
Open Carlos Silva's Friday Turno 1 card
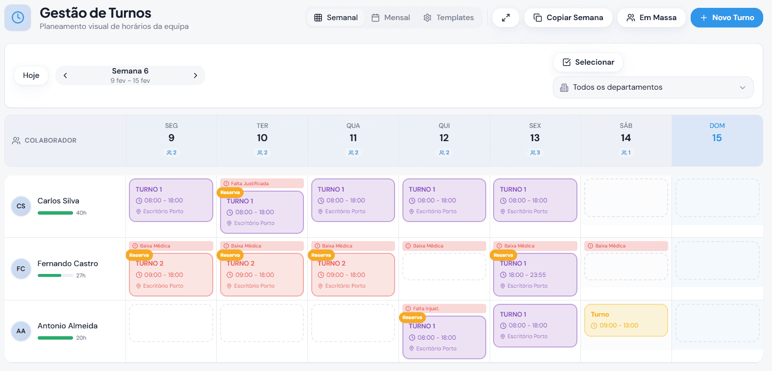tap(535, 200)
